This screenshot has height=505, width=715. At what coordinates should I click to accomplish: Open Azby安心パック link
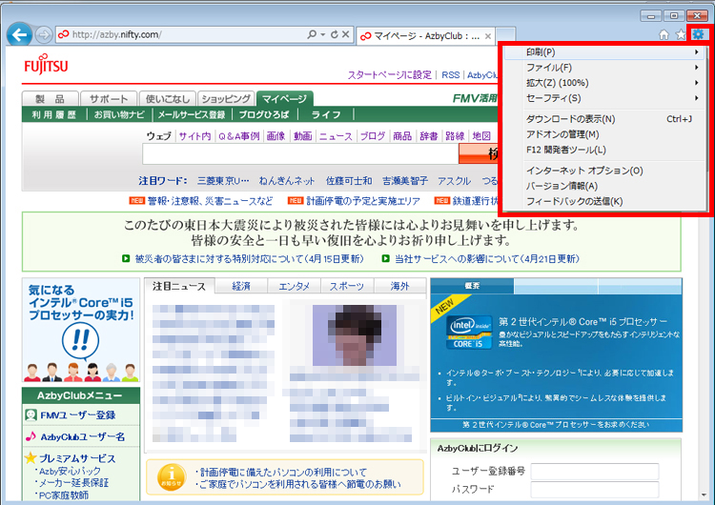coord(70,472)
